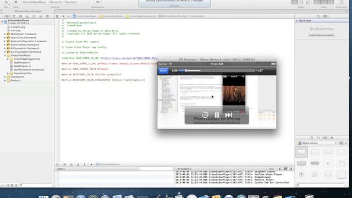352x198 pixels.
Task: Click VimeoVideoPlayer folder in jump bar
Action: [112, 16]
